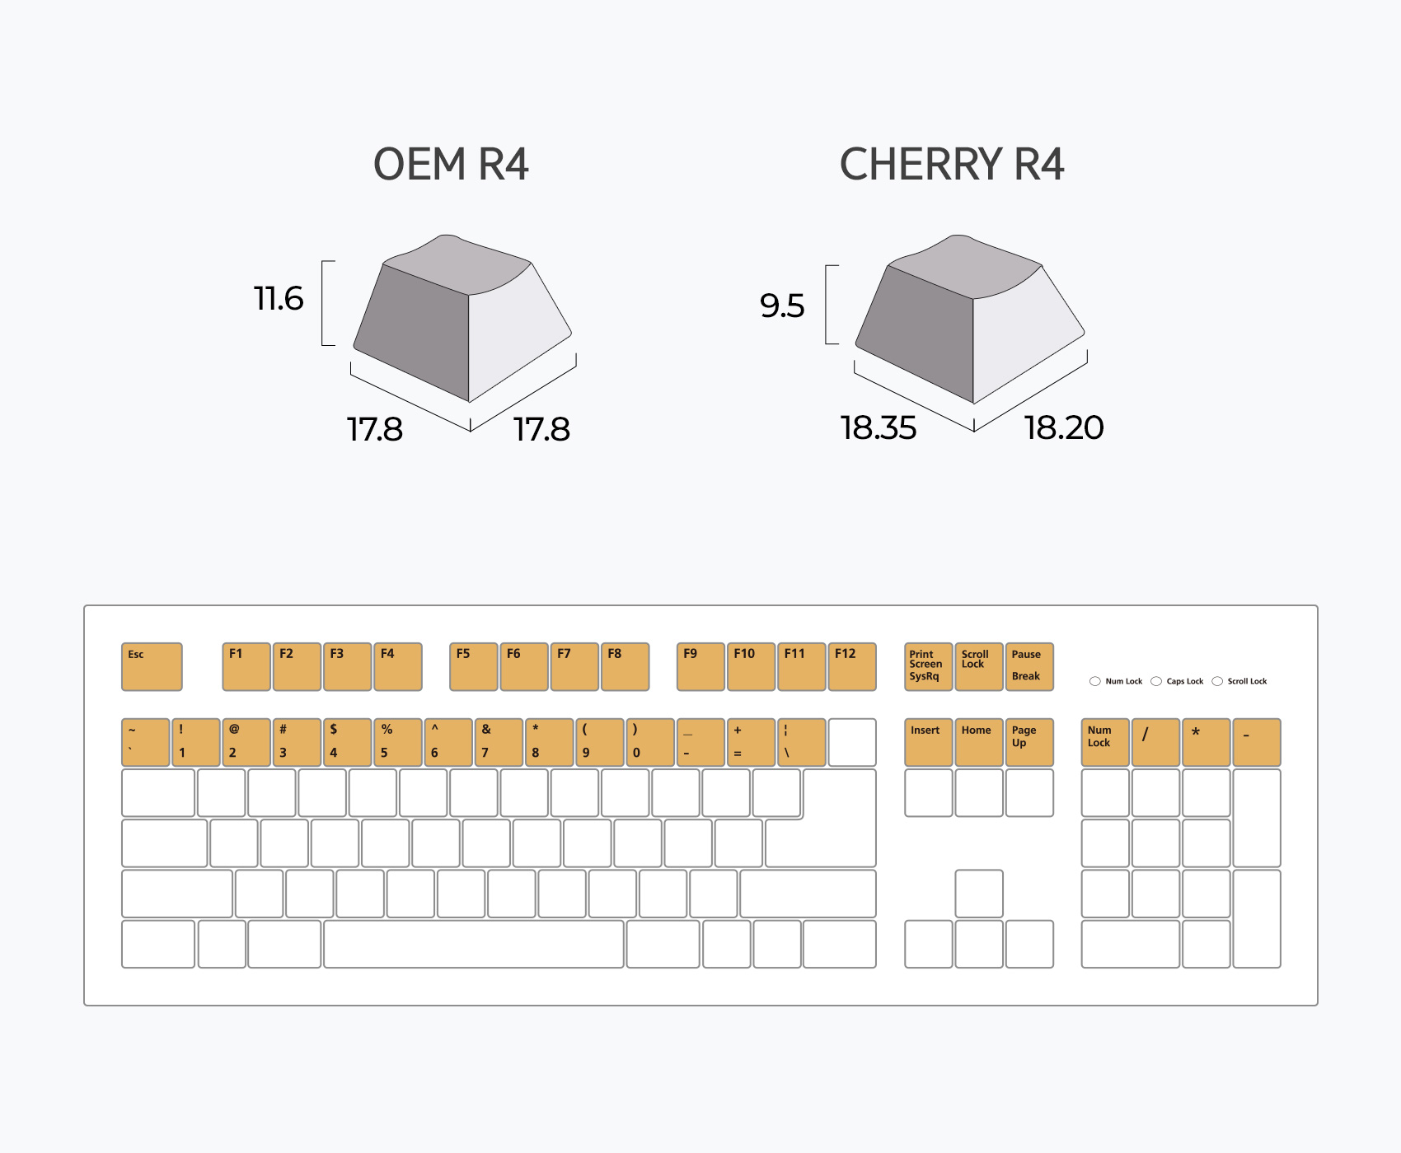
Task: Click the Page Up key
Action: click(x=1029, y=742)
